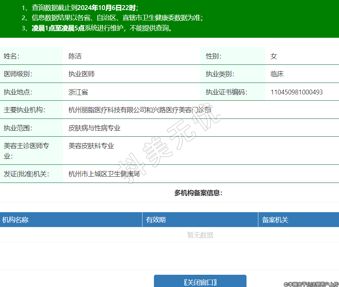
Task: Click the 杭州市上城区卫生健康局 issuing authority
Action: [x=104, y=174]
